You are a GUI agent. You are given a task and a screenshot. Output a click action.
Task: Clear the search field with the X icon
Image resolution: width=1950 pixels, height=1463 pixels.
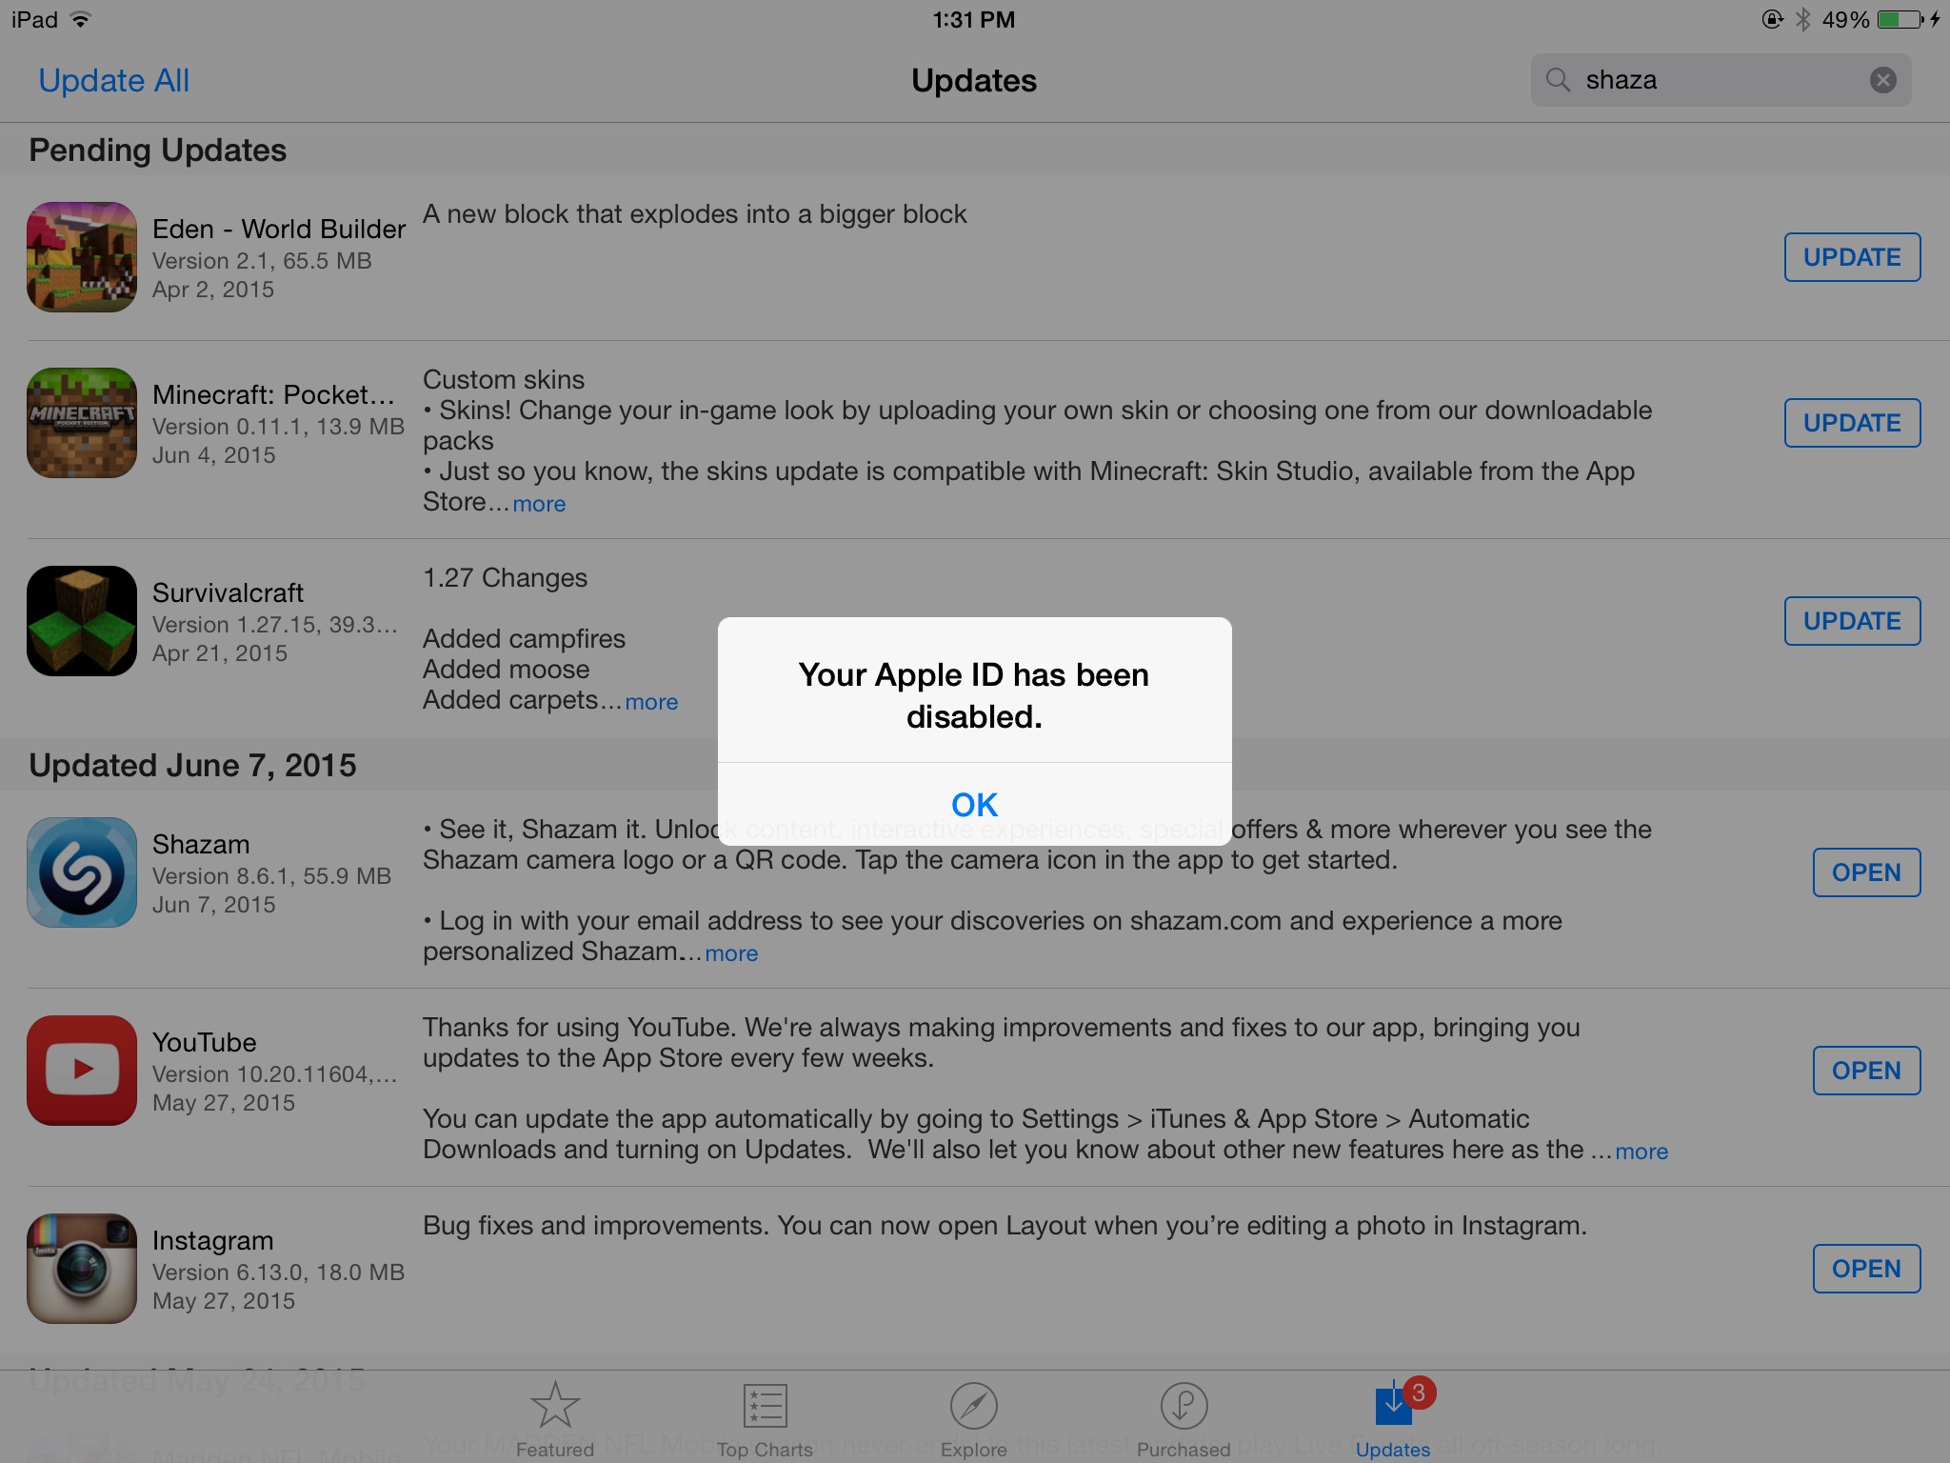pyautogui.click(x=1882, y=80)
